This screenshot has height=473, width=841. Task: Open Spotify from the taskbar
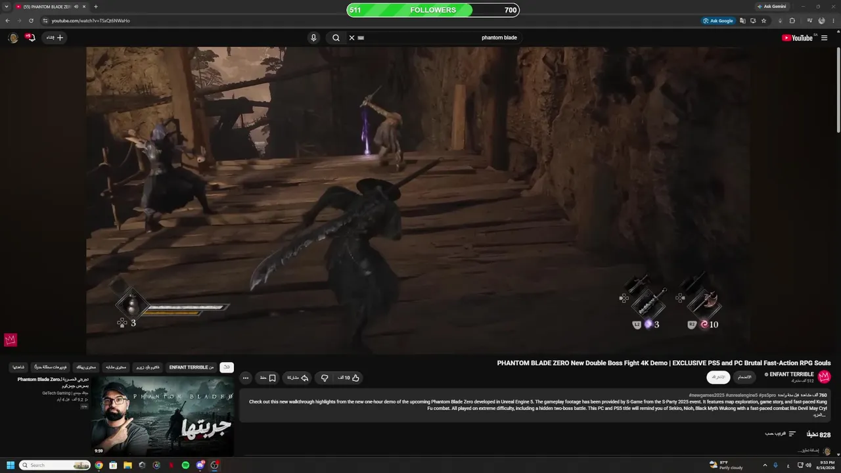pyautogui.click(x=185, y=465)
